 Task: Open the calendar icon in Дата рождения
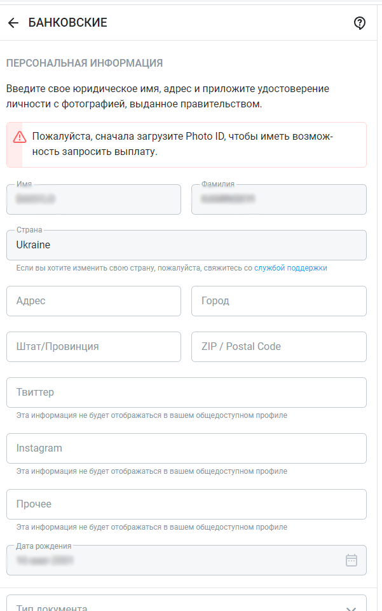(x=351, y=560)
